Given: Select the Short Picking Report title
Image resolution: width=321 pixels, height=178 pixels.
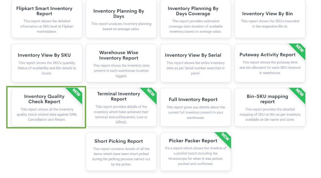Looking at the screenshot, I should tap(119, 141).
